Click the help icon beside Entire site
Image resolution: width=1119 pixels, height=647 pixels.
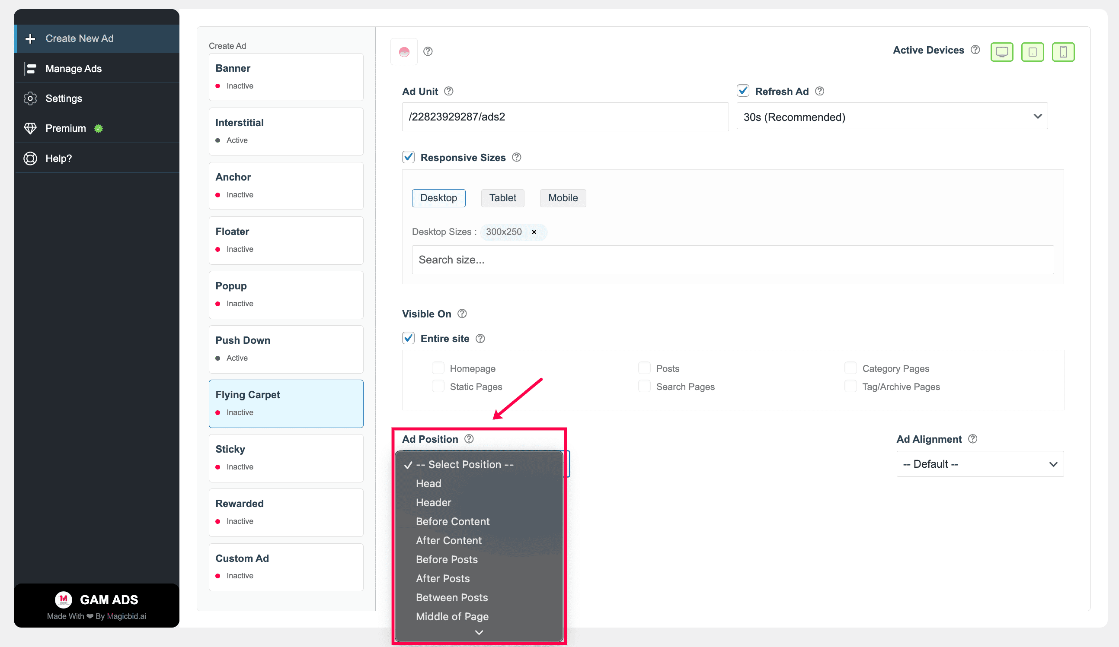click(480, 338)
